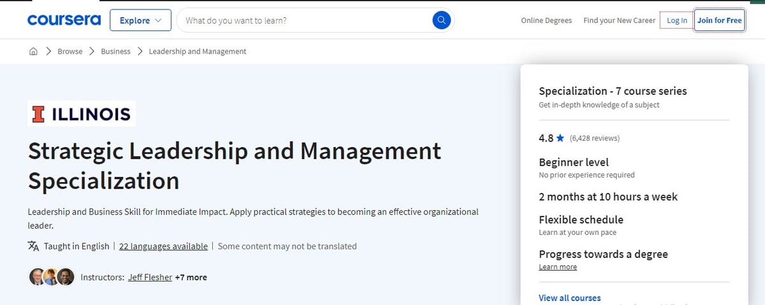The width and height of the screenshot is (765, 305).
Task: Click 'Progress towards a degree' heading
Action: point(603,254)
